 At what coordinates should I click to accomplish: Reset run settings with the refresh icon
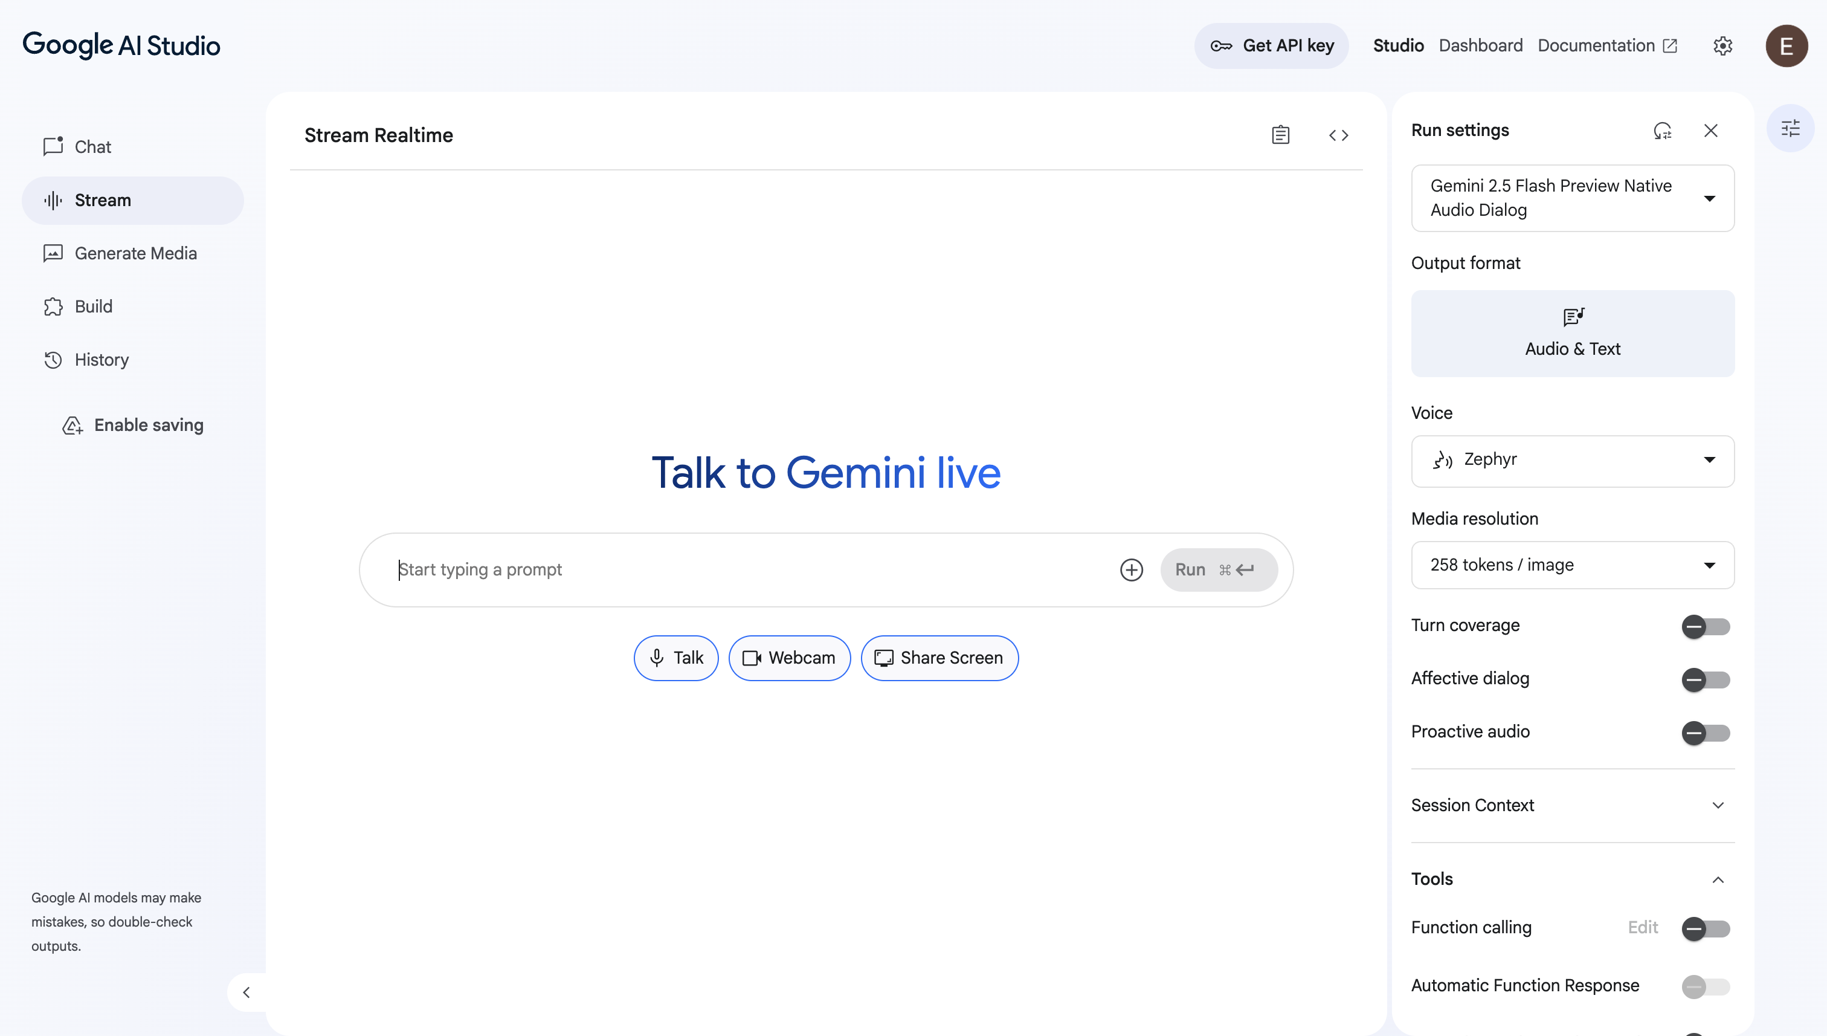(1662, 131)
